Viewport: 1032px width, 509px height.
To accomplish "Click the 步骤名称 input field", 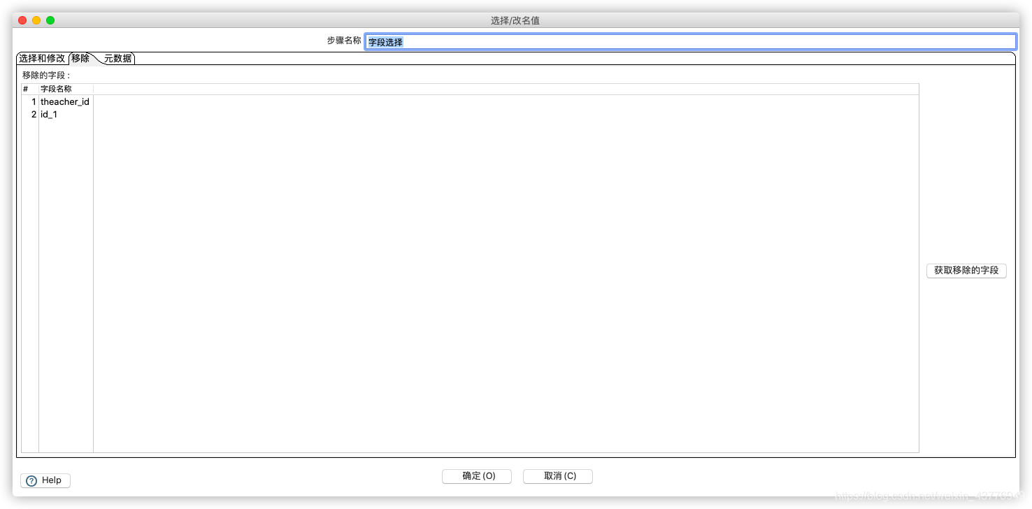I will pyautogui.click(x=690, y=41).
